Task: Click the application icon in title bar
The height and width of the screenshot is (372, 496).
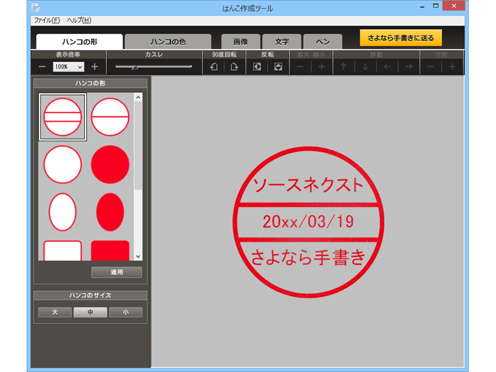Action: click(36, 7)
